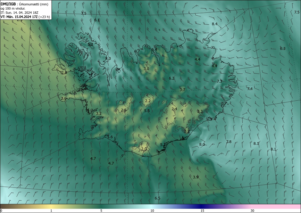Select the 3.0 value in north Iceland

point(146,68)
